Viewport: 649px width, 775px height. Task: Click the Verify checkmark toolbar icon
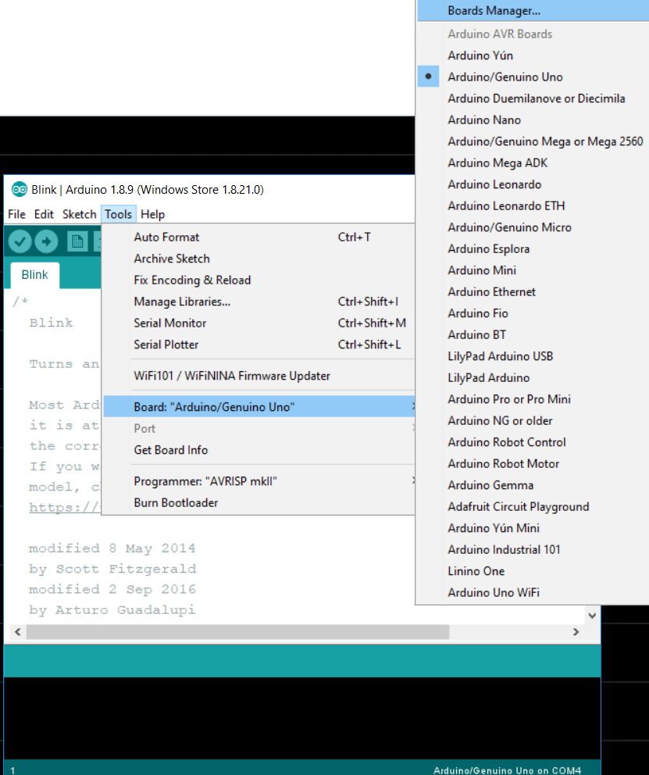click(x=20, y=241)
